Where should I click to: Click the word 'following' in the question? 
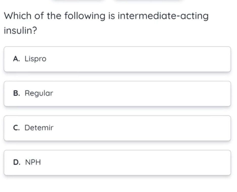pyautogui.click(x=84, y=16)
